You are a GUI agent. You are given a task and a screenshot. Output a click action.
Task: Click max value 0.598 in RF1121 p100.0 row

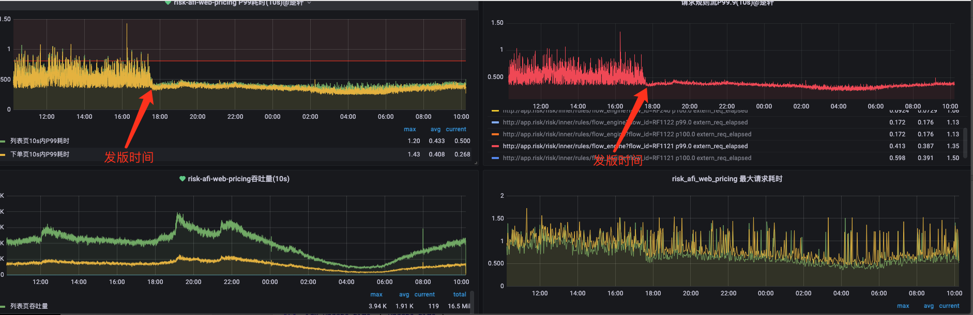tap(897, 158)
